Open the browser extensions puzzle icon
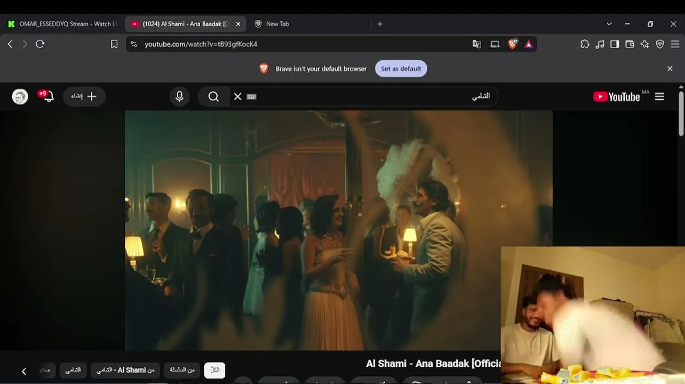This screenshot has height=384, width=685. click(585, 44)
